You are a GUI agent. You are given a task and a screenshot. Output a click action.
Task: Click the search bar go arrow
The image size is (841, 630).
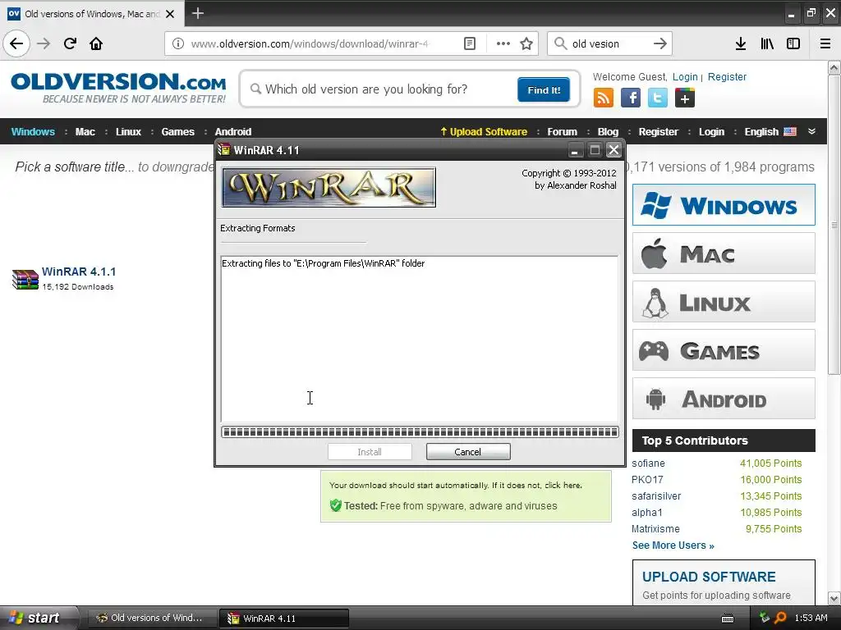(660, 43)
